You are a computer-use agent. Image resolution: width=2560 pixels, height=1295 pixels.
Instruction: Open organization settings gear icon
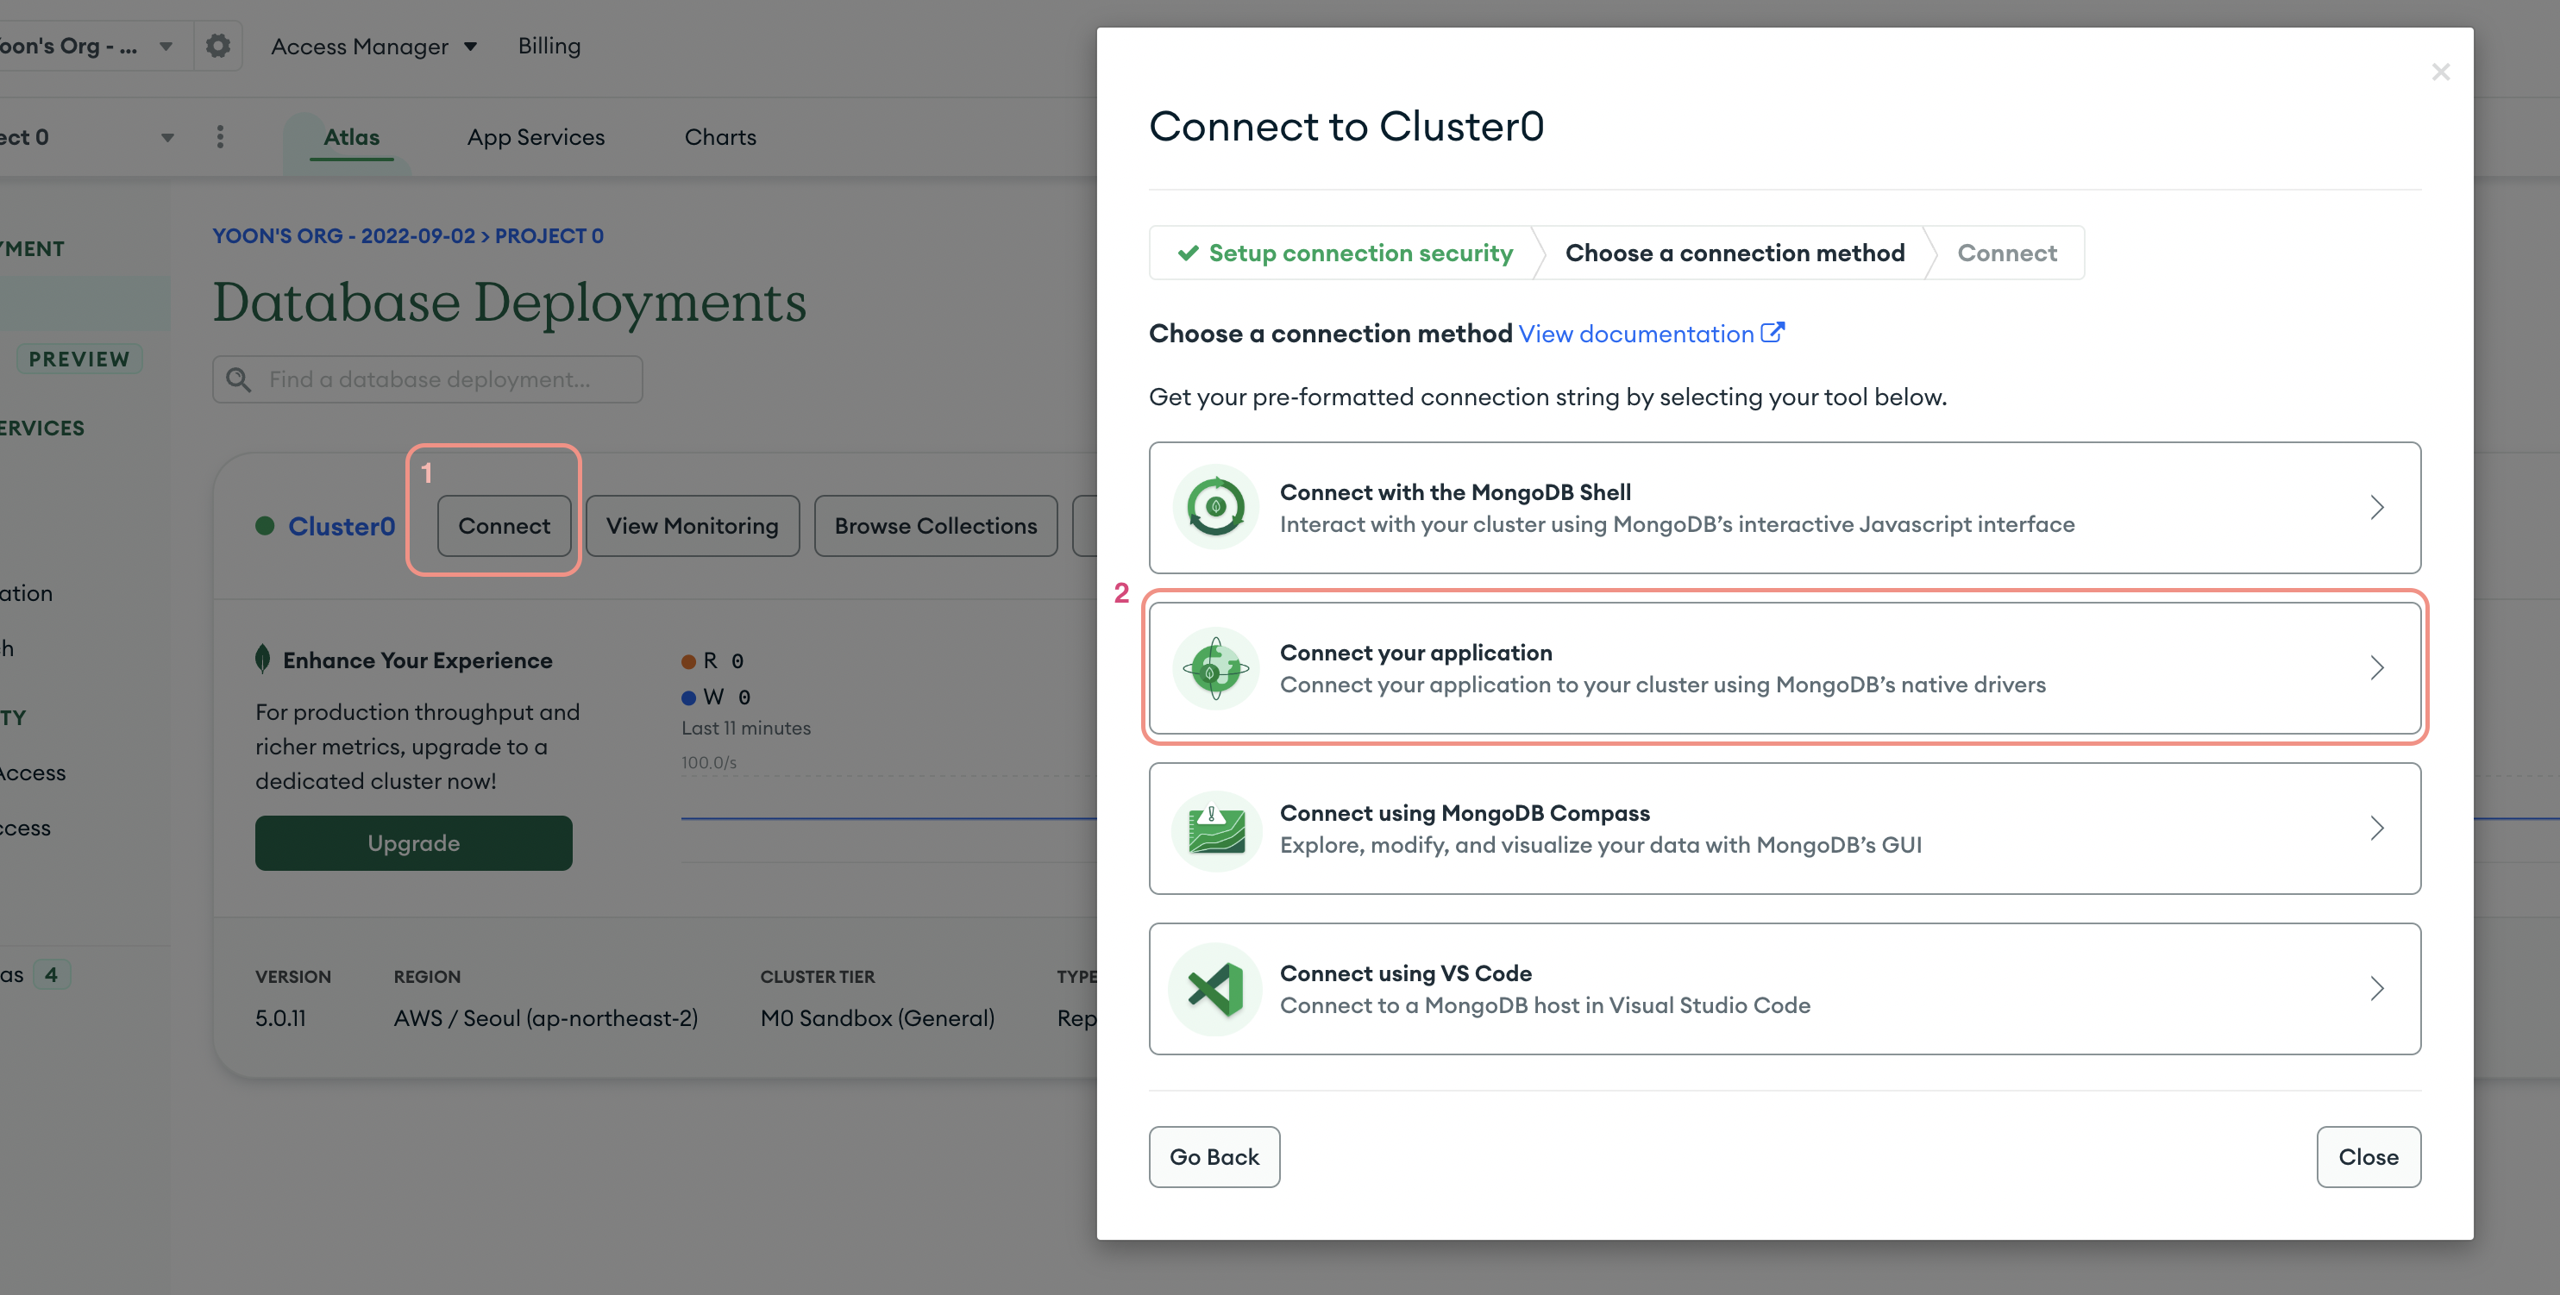(217, 46)
